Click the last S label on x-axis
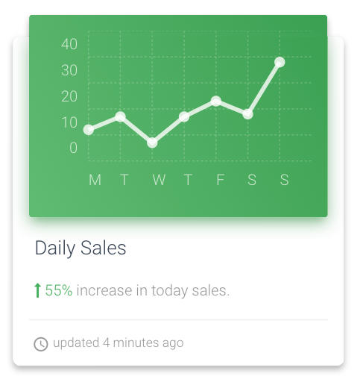 pyautogui.click(x=285, y=180)
